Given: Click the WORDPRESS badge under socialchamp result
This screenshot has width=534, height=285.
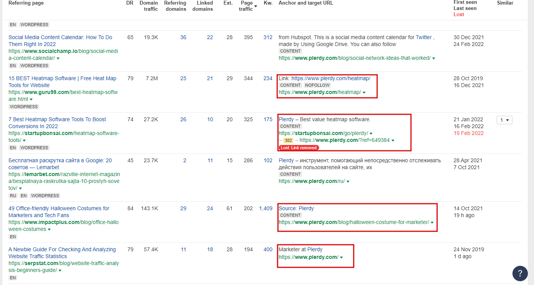Looking at the screenshot, I should (34, 65).
